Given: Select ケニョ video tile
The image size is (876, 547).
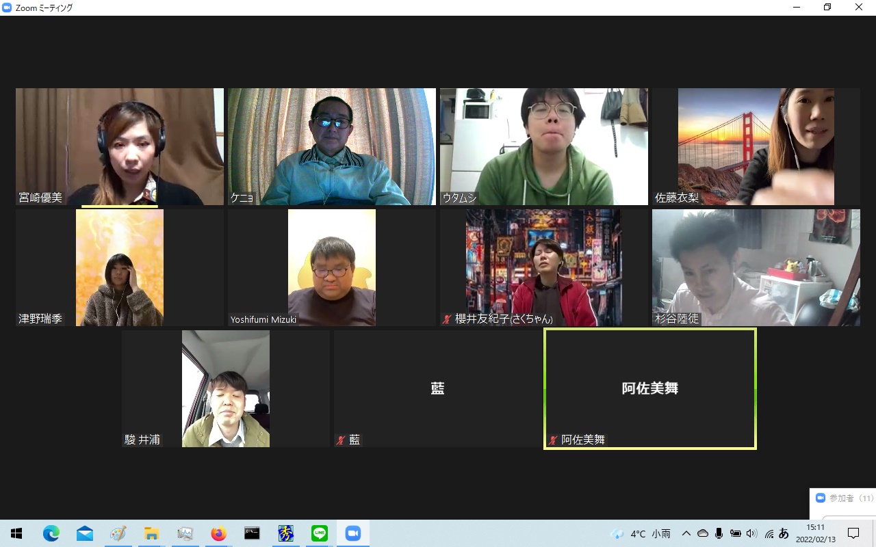Looking at the screenshot, I should coord(332,146).
